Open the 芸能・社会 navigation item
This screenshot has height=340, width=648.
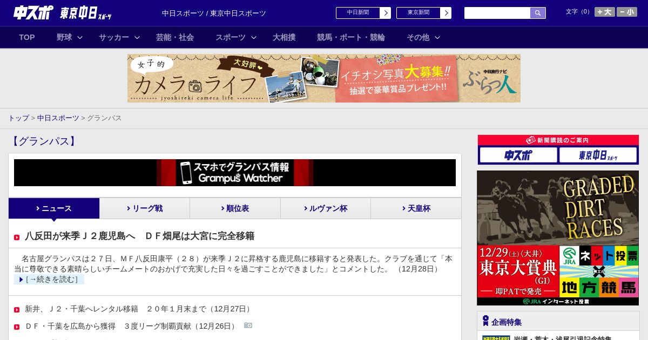coord(175,37)
